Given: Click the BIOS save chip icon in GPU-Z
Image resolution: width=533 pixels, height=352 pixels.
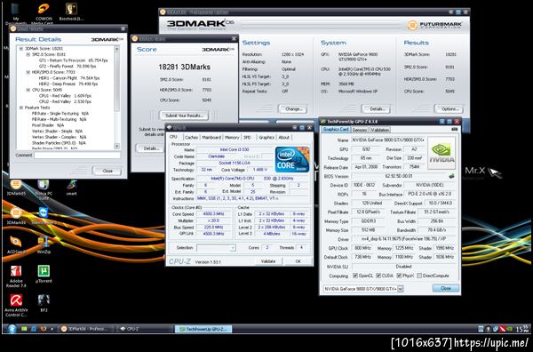Looking at the screenshot, I should click(x=451, y=176).
